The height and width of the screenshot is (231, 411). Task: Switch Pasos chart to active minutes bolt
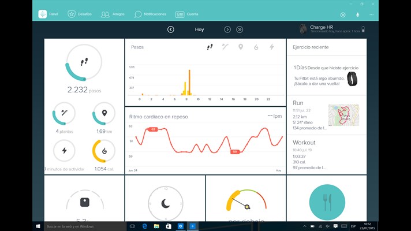[271, 47]
